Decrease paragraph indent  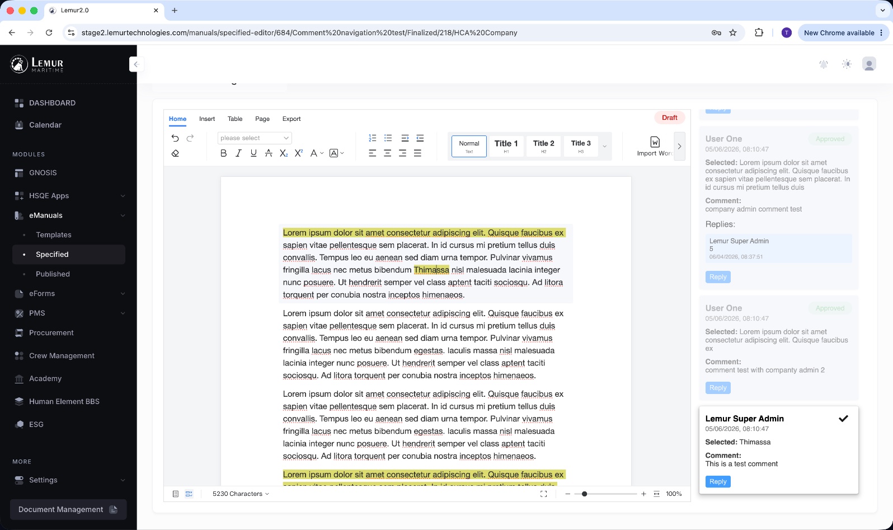pos(420,138)
